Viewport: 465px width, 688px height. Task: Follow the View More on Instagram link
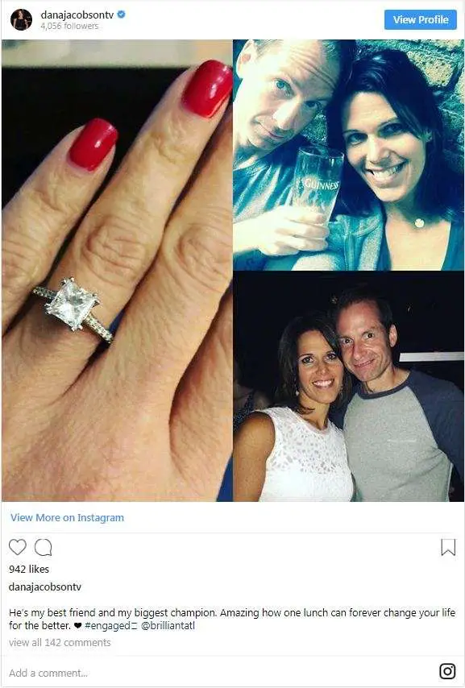click(x=67, y=518)
